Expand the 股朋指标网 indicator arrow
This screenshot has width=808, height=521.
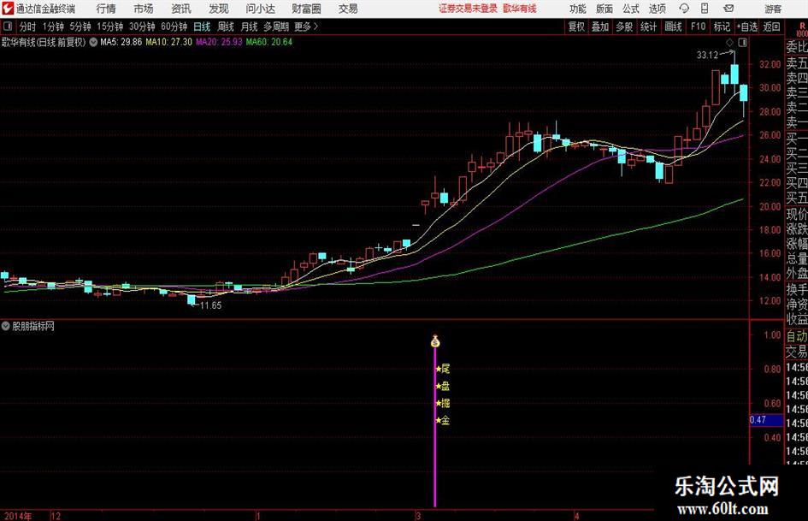coord(6,326)
